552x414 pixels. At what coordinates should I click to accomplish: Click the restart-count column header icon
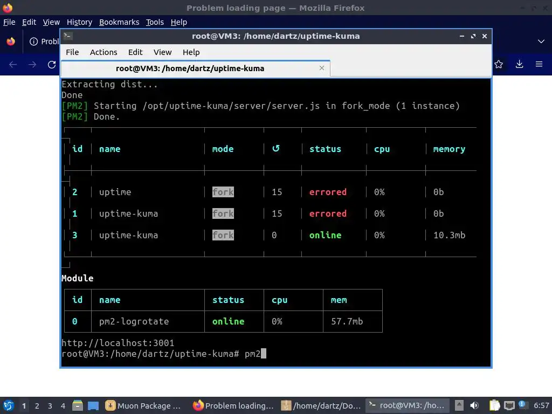tap(276, 149)
